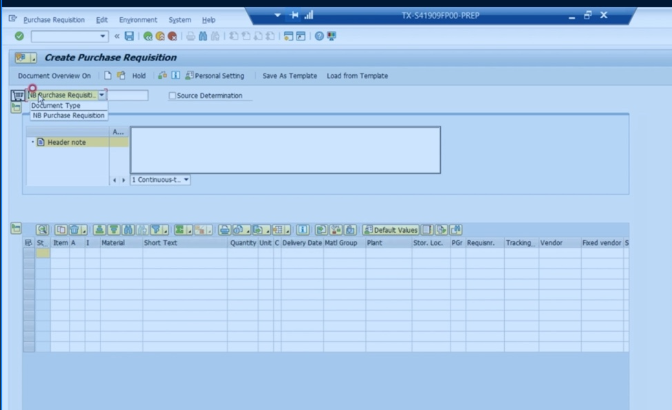Viewport: 672px width, 410px height.
Task: Click the pin icon in title bar
Action: 294,15
